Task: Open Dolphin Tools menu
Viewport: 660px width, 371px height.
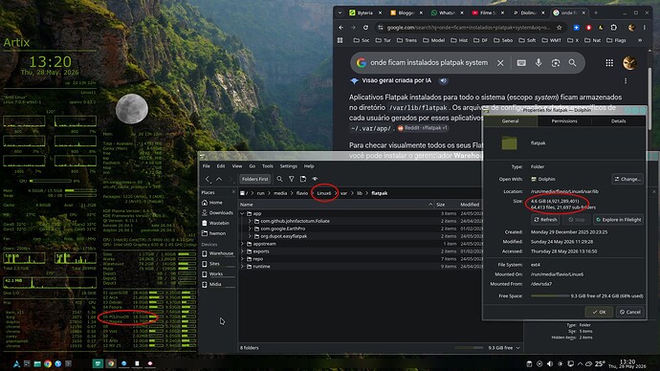Action: tap(267, 166)
